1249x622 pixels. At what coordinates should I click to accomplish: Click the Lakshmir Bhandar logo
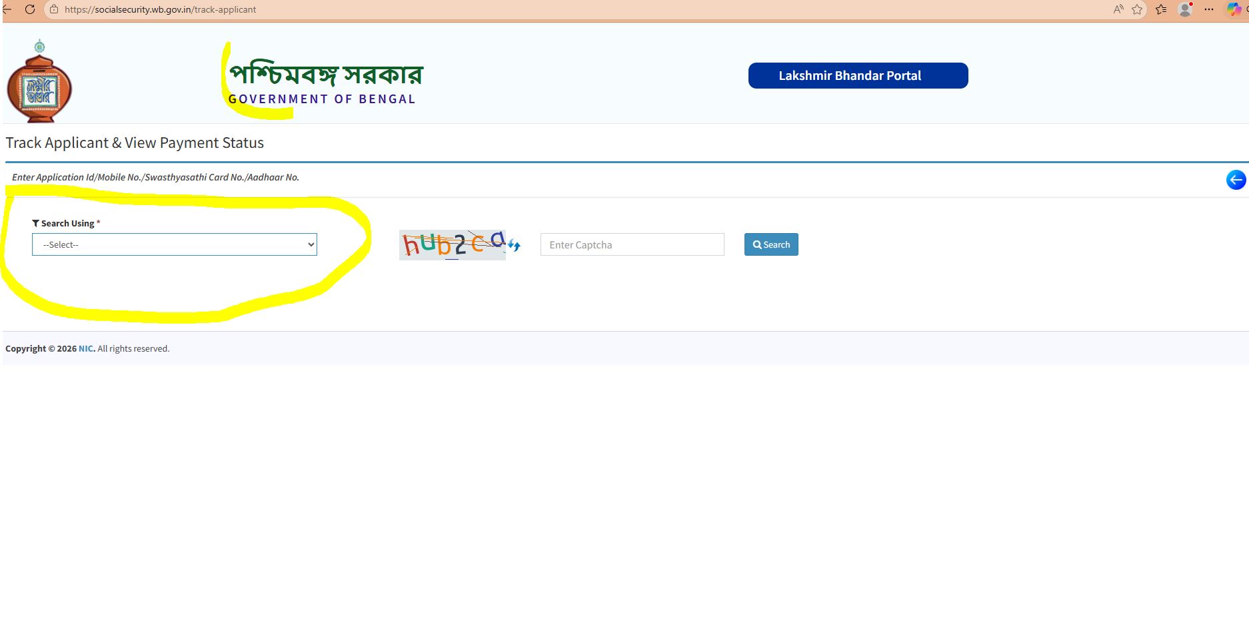click(x=39, y=82)
